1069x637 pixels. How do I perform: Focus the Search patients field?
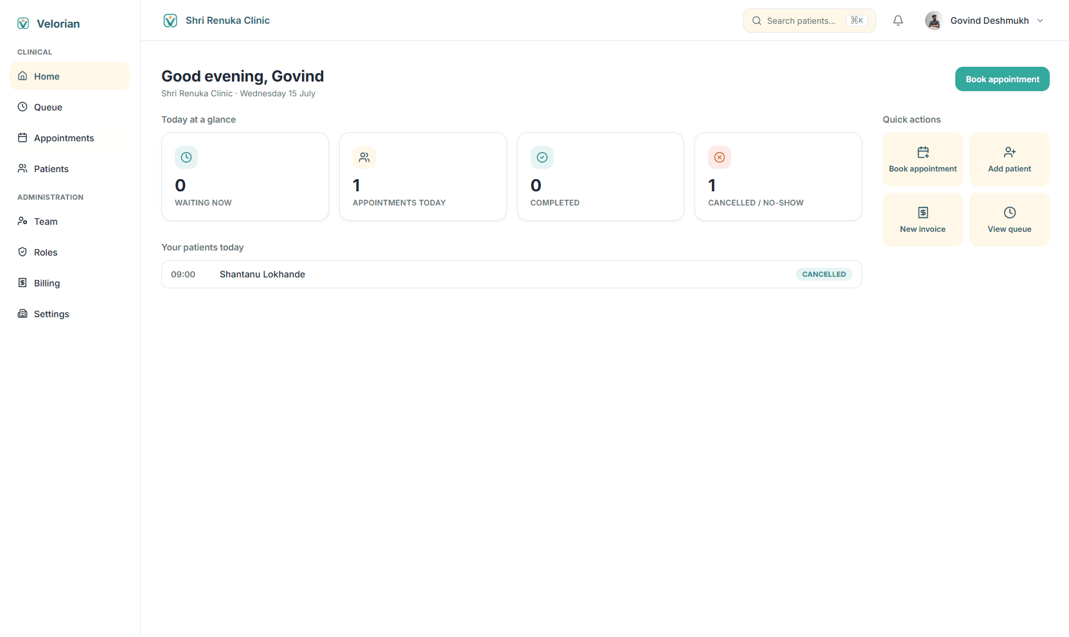(x=809, y=21)
